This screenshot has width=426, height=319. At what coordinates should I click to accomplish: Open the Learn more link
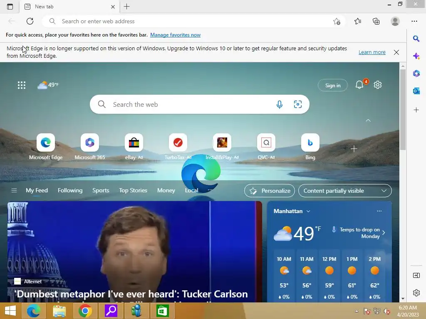(372, 52)
